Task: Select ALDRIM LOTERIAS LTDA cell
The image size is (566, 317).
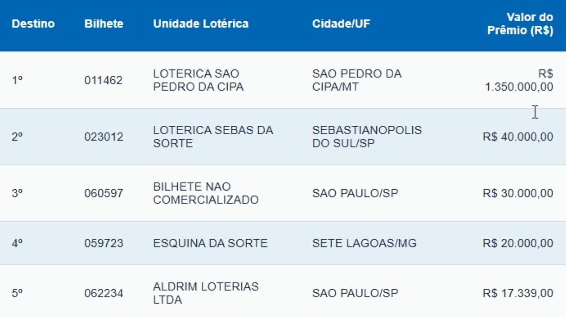Action: (206, 293)
